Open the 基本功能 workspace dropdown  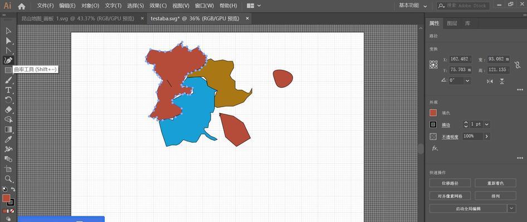point(413,6)
